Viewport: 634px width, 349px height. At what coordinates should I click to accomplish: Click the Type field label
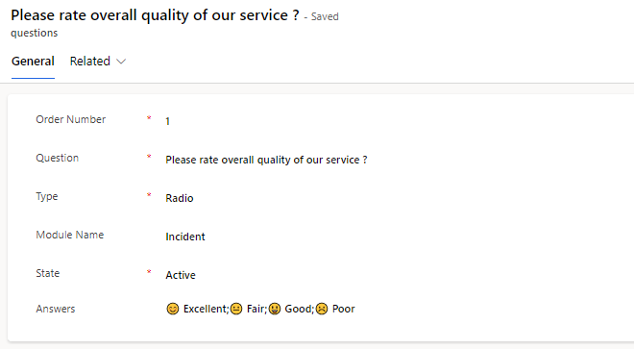tap(47, 196)
